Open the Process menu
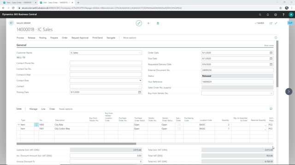The image size is (295, 165). click(x=20, y=38)
